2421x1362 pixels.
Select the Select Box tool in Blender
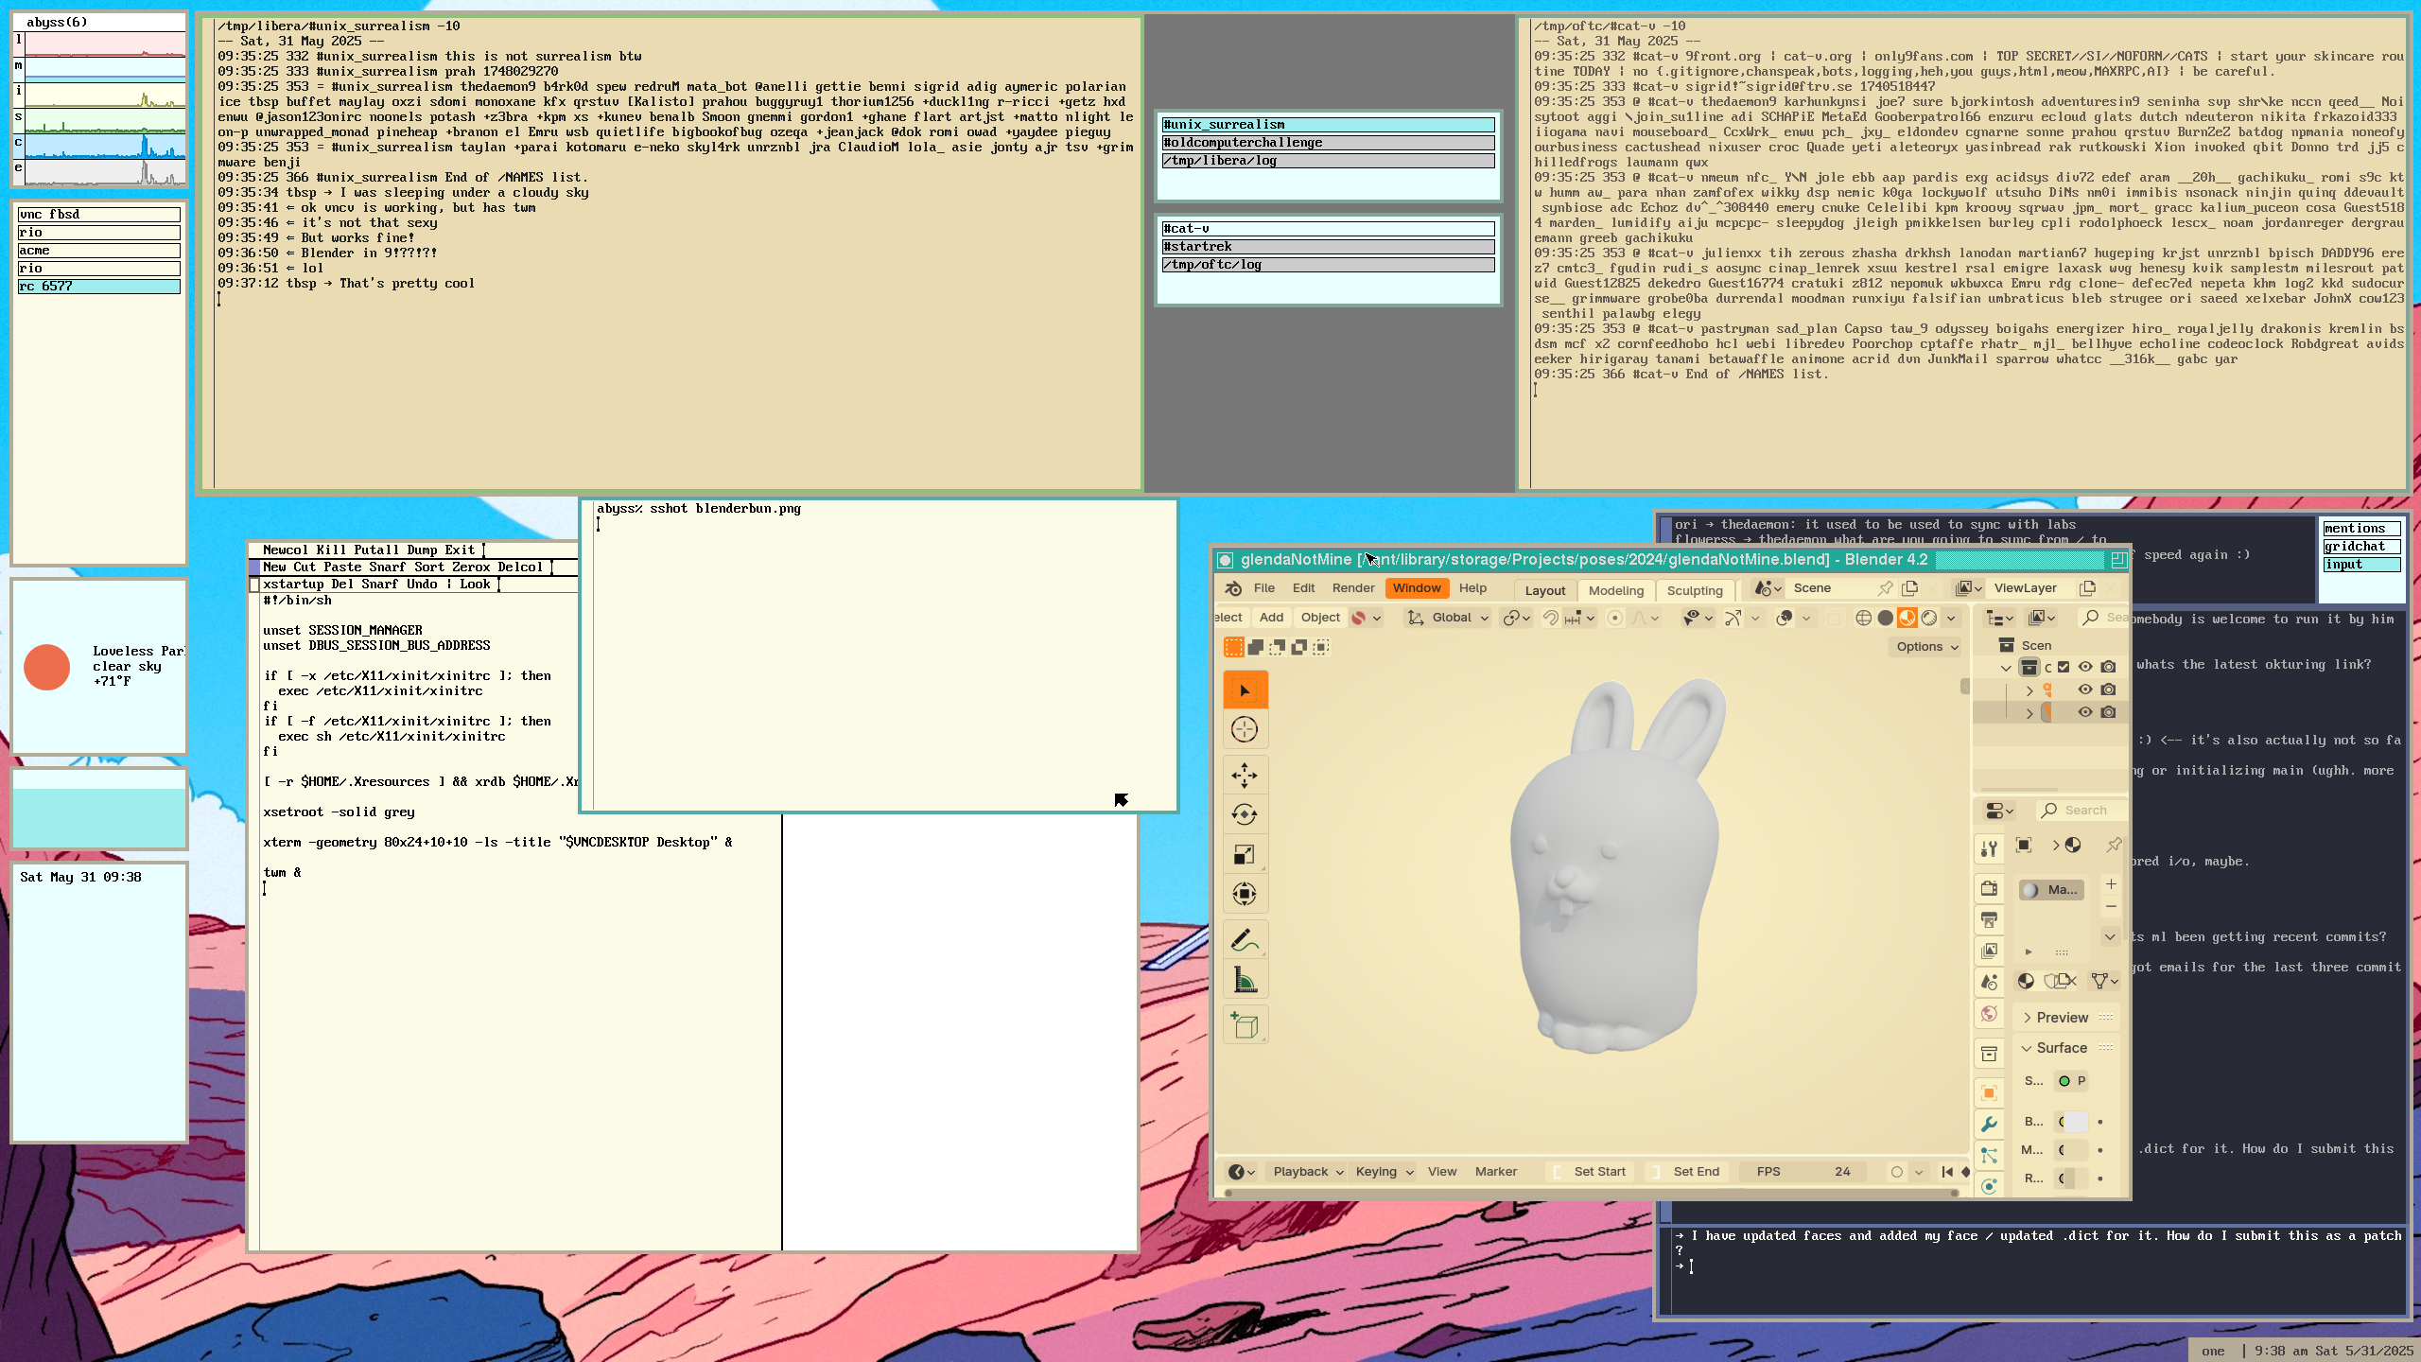[1245, 690]
